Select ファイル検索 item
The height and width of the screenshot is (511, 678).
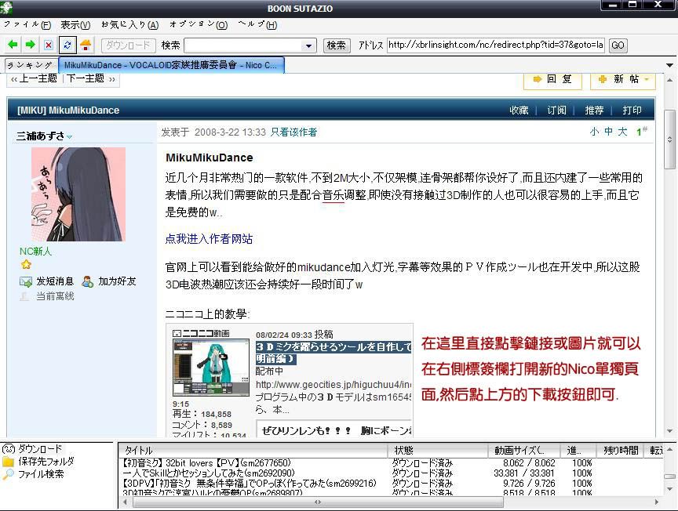tap(41, 474)
